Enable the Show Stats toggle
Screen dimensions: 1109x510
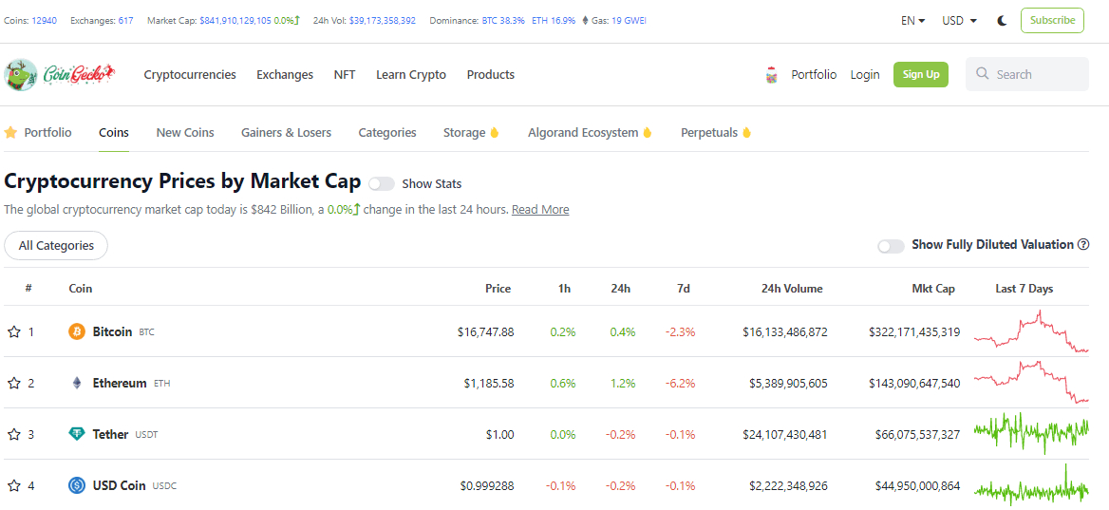coord(382,184)
